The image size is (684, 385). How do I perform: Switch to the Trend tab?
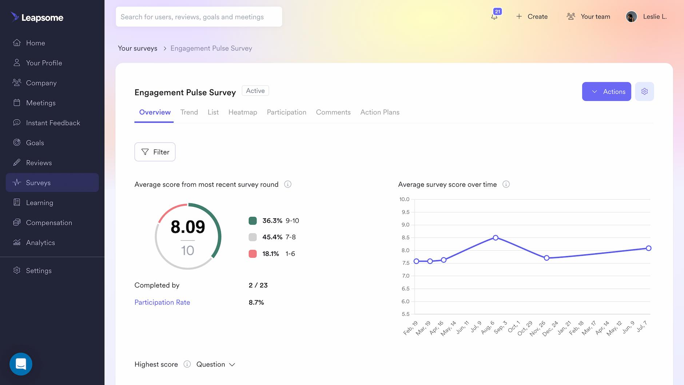click(x=189, y=112)
